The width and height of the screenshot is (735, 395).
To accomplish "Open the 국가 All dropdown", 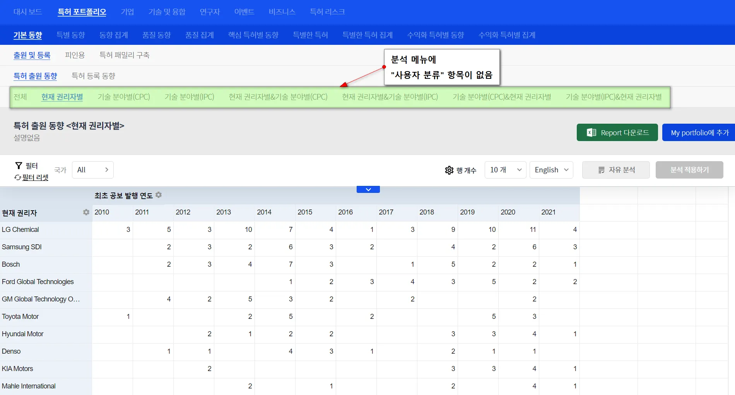I will pyautogui.click(x=93, y=170).
